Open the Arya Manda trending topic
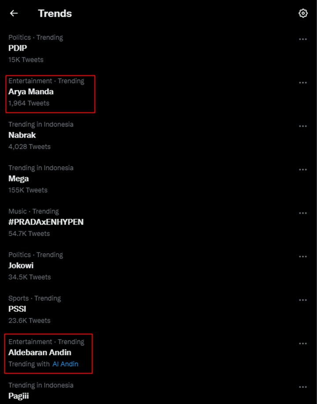 pyautogui.click(x=31, y=92)
